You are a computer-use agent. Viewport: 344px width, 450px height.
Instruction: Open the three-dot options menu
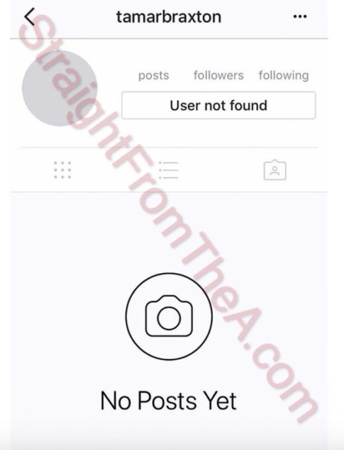click(300, 17)
